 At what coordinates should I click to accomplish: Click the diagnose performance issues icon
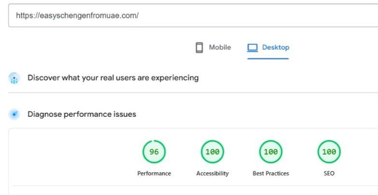(15, 114)
